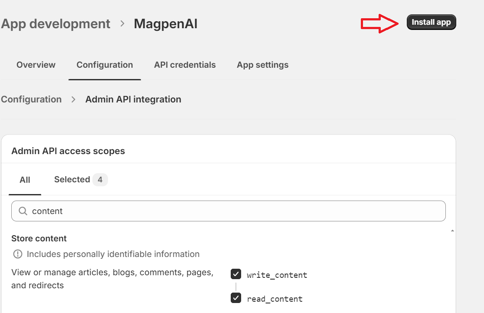Click the Includes personally identifiable information text
484x313 pixels.
point(113,254)
